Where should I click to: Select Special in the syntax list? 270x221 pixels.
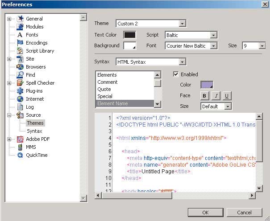coord(125,96)
